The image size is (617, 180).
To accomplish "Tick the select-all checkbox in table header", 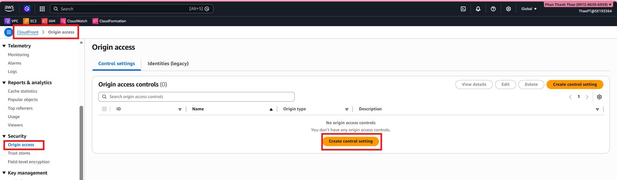I will tap(104, 109).
